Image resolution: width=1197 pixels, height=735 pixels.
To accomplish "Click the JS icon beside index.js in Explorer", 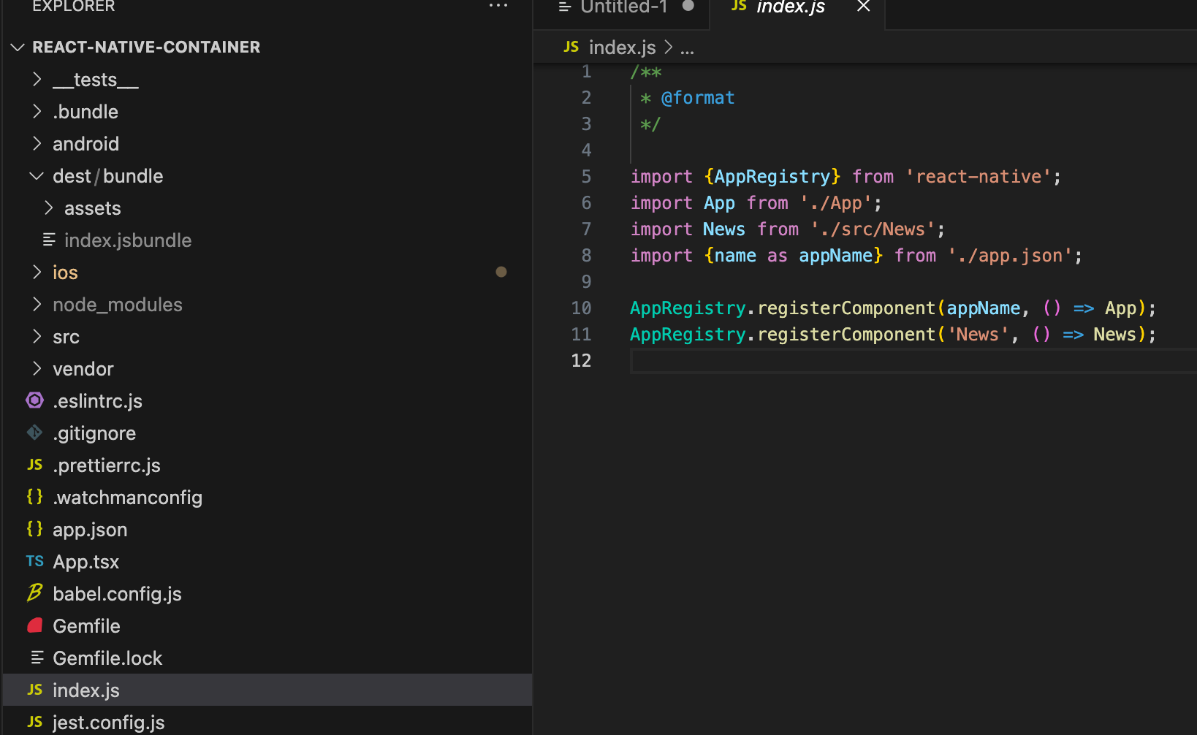I will (34, 690).
